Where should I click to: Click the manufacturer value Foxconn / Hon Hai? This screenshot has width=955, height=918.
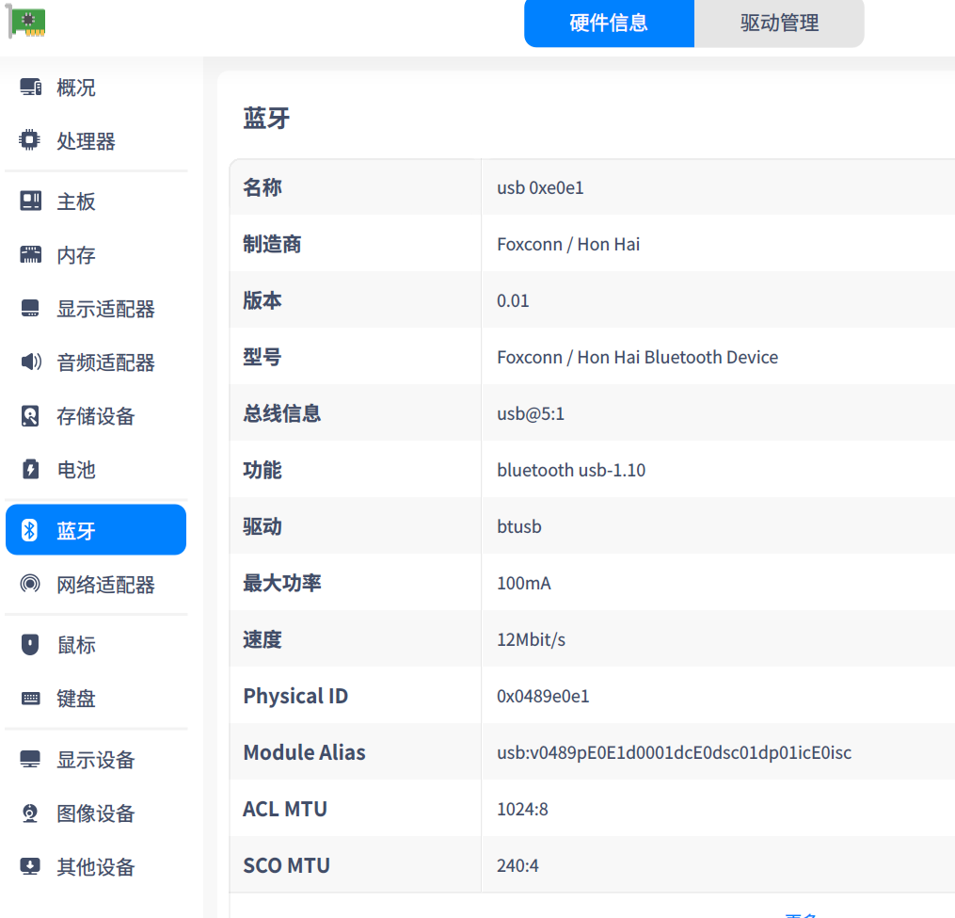568,245
